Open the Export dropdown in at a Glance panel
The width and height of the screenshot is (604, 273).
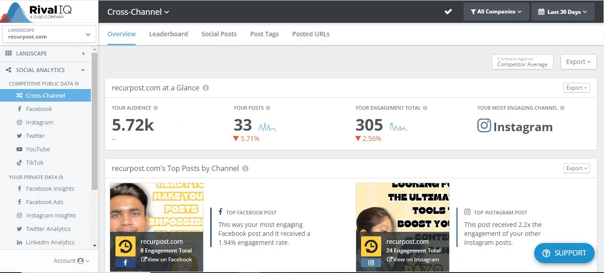click(x=576, y=88)
